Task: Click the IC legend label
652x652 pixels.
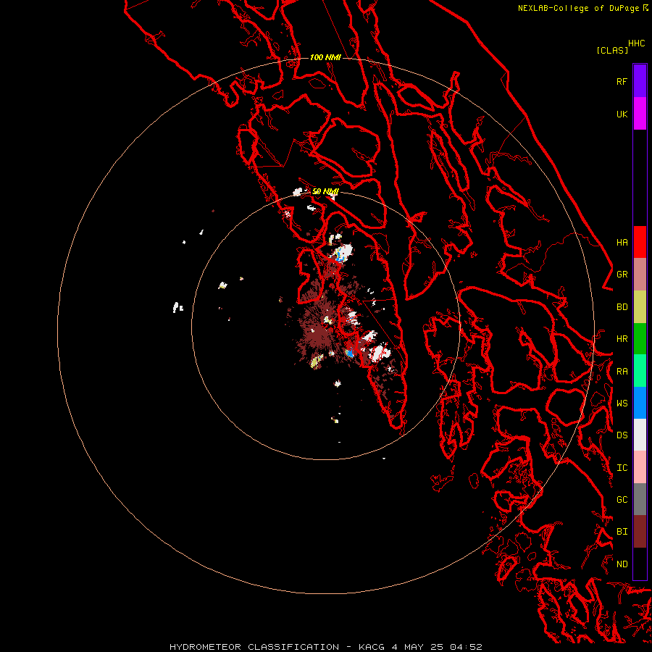Action: pyautogui.click(x=622, y=468)
